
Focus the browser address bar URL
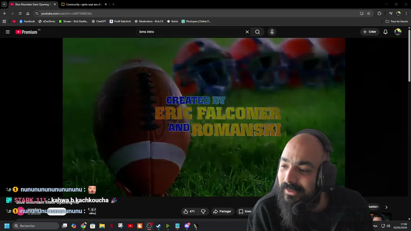click(66, 13)
